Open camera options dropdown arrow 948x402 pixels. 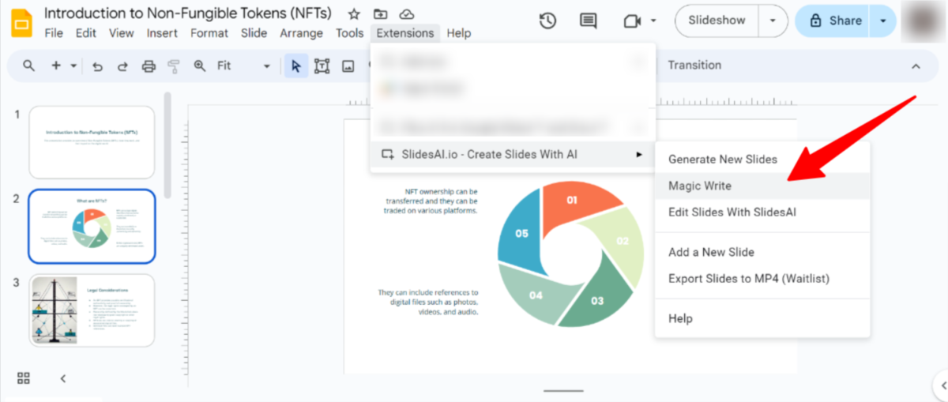[x=654, y=21]
